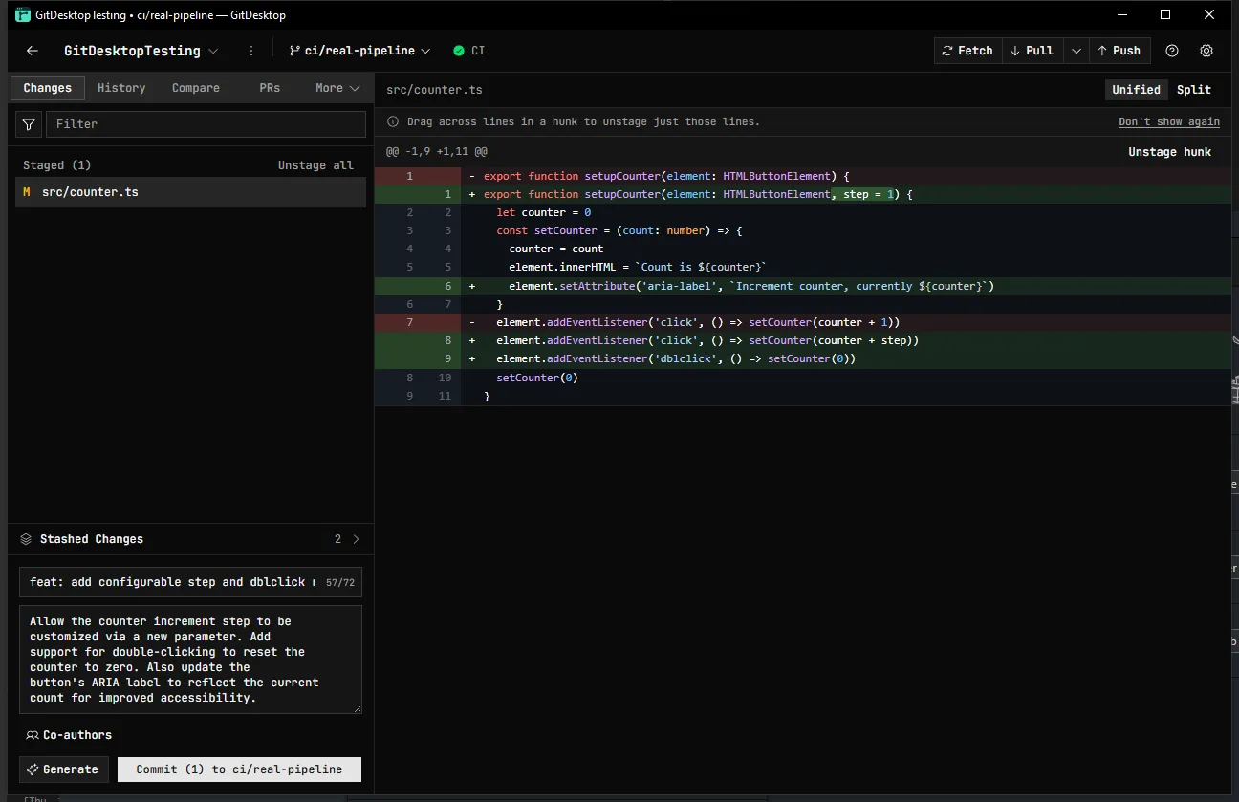Click the Co-authors label
The image size is (1239, 802).
77,735
